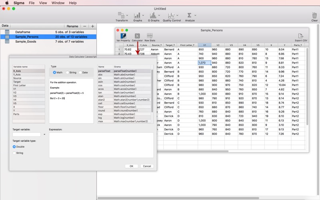Expand the Graphs dropdown arrow
320x200 pixels.
pyautogui.click(x=143, y=15)
